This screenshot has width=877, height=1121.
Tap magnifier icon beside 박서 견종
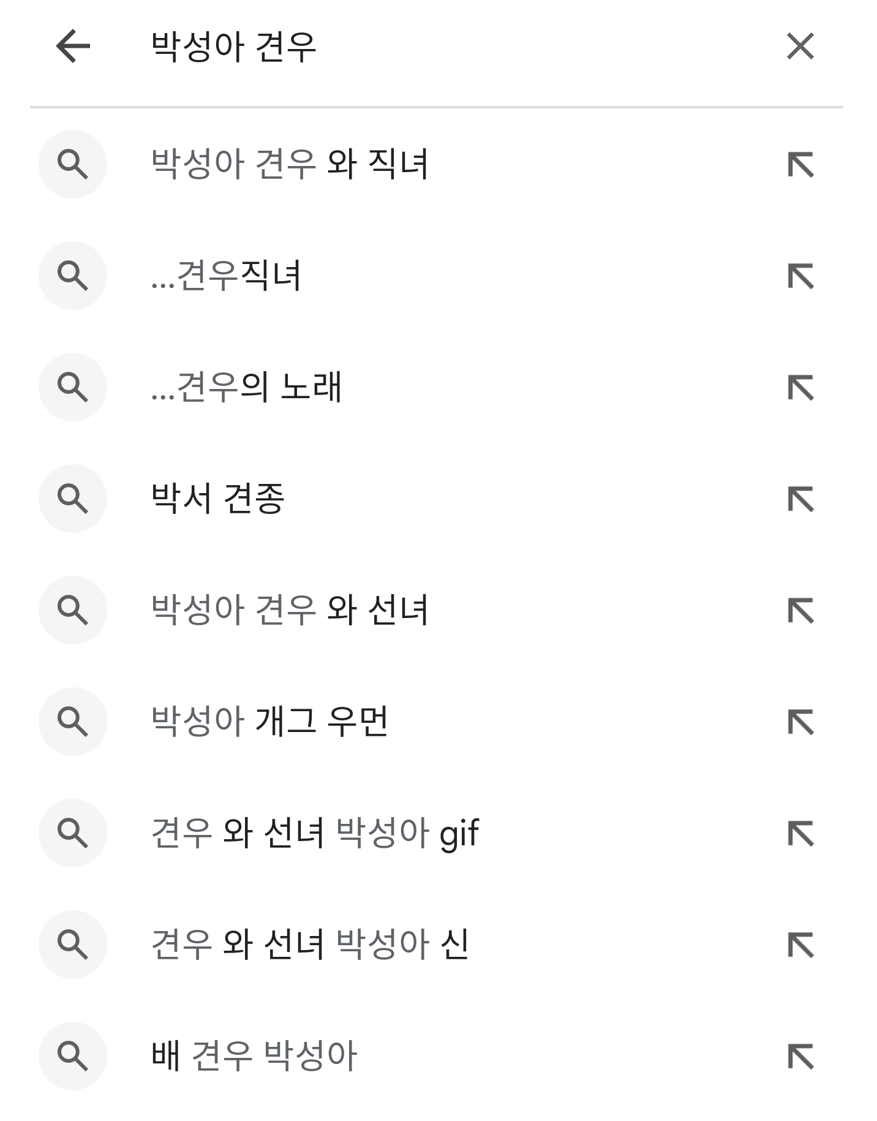tap(73, 499)
